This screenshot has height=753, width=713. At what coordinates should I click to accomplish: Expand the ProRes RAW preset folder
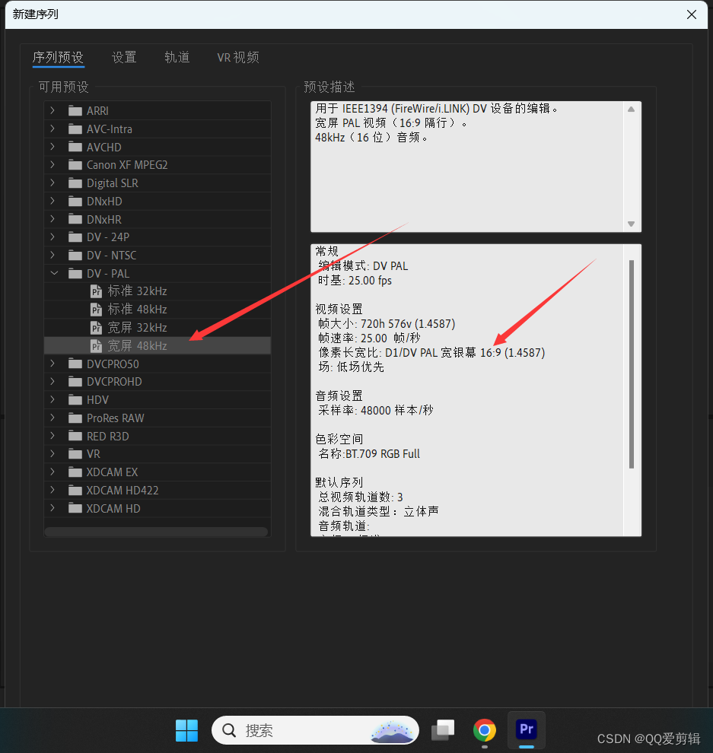tap(53, 418)
